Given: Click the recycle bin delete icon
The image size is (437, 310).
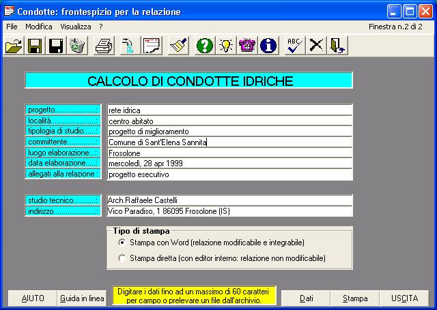Looking at the screenshot, I should coord(77,46).
